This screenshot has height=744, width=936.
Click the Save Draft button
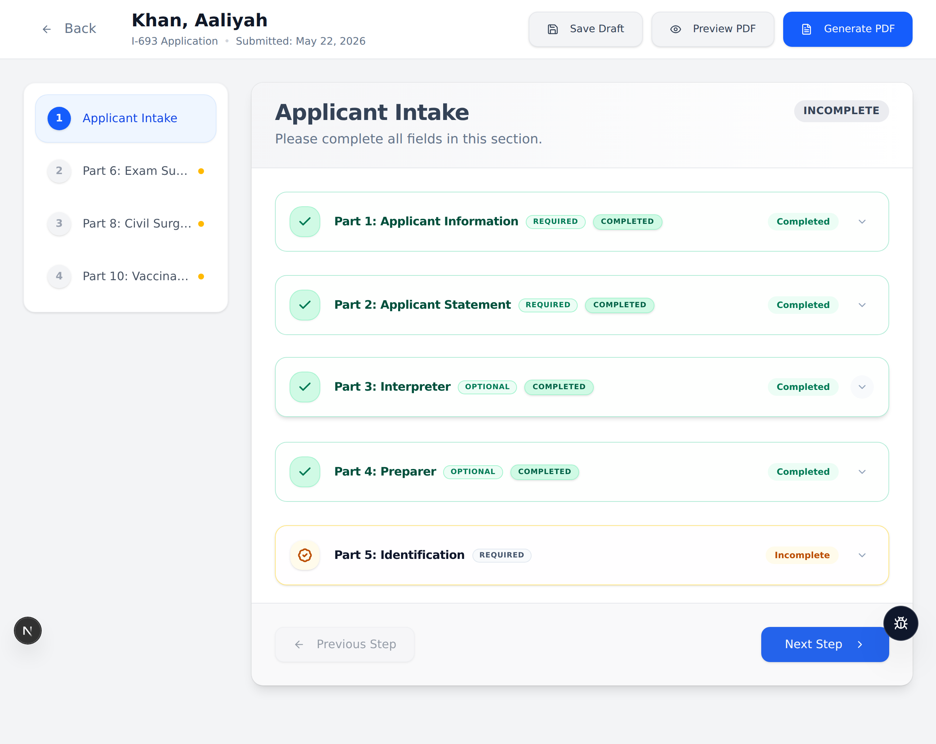tap(585, 29)
